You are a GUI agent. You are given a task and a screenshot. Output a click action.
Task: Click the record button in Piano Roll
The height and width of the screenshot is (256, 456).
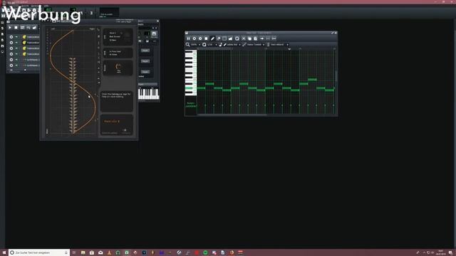point(195,38)
